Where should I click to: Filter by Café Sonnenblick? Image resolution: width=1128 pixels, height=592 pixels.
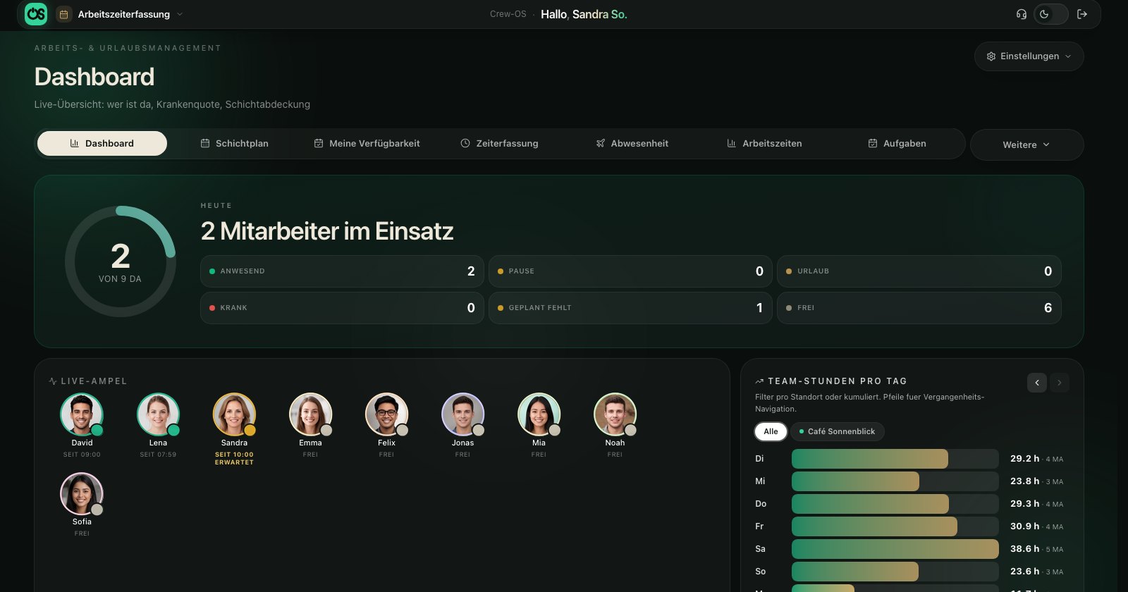click(x=838, y=431)
